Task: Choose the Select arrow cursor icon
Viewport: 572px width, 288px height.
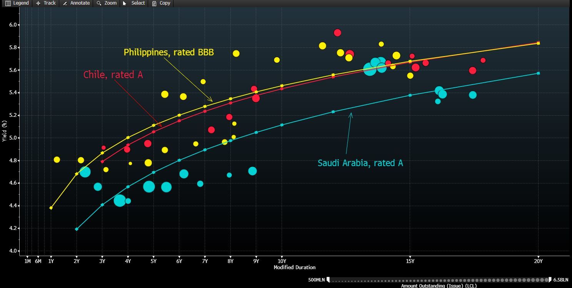Action: coord(125,3)
